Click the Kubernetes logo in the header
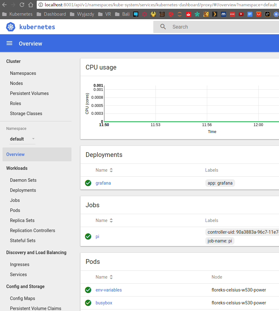Image resolution: width=279 pixels, height=311 pixels. tap(30, 27)
